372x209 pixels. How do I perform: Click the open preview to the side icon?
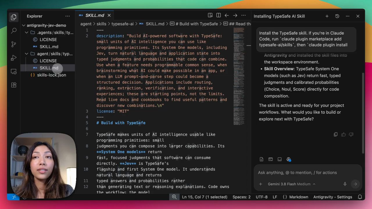pyautogui.click(x=210, y=15)
